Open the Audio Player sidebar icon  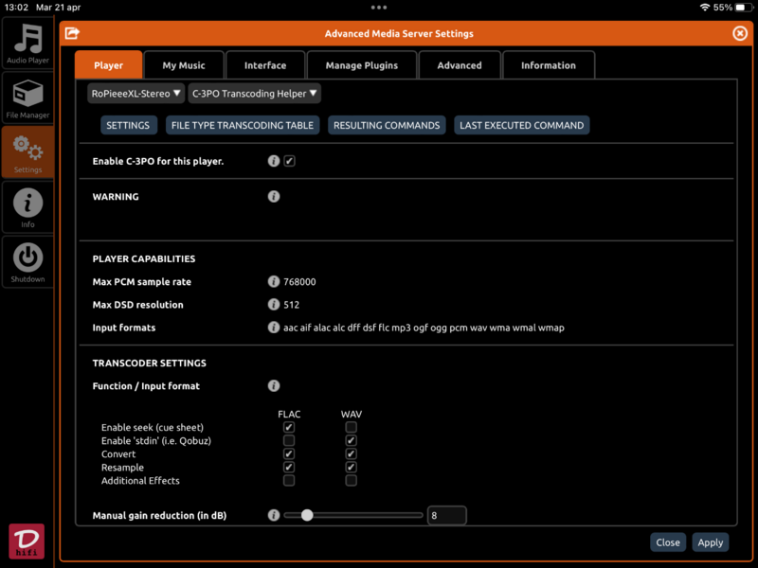(27, 43)
